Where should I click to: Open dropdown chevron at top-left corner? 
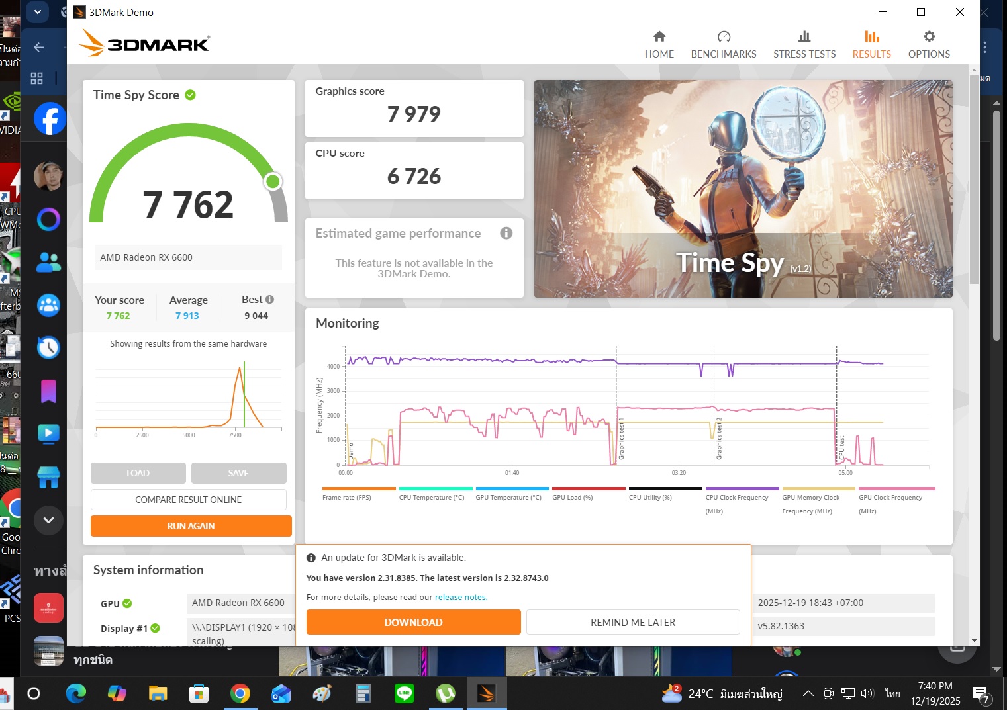click(37, 12)
